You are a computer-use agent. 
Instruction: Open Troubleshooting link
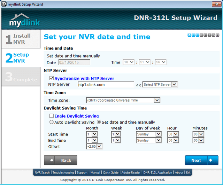pyautogui.click(x=63, y=172)
